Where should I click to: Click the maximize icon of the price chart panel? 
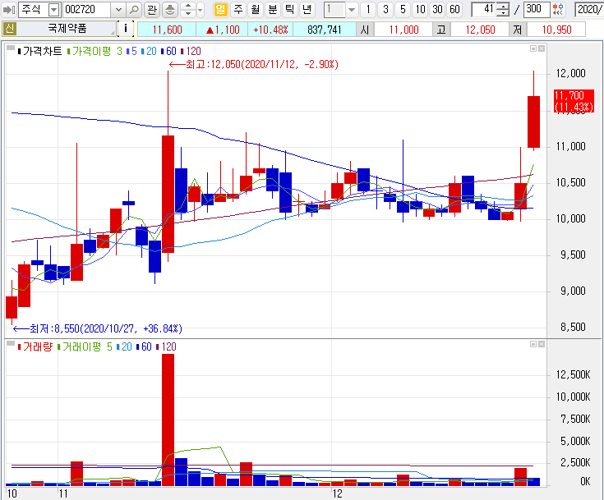tap(533, 48)
